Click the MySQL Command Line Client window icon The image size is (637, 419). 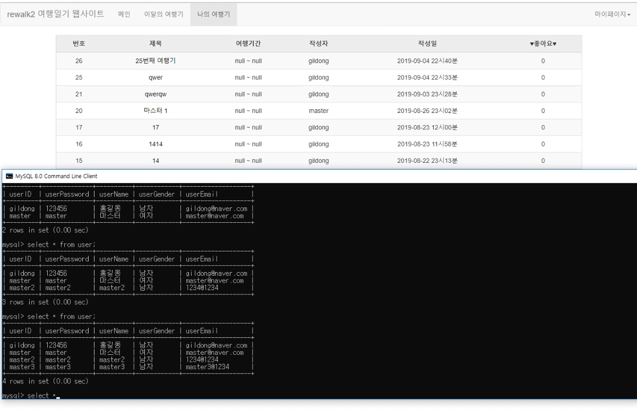(x=8, y=176)
